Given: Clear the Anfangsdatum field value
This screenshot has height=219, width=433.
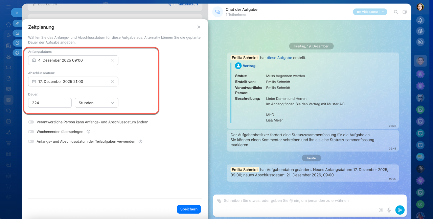Looking at the screenshot, I should tap(112, 60).
